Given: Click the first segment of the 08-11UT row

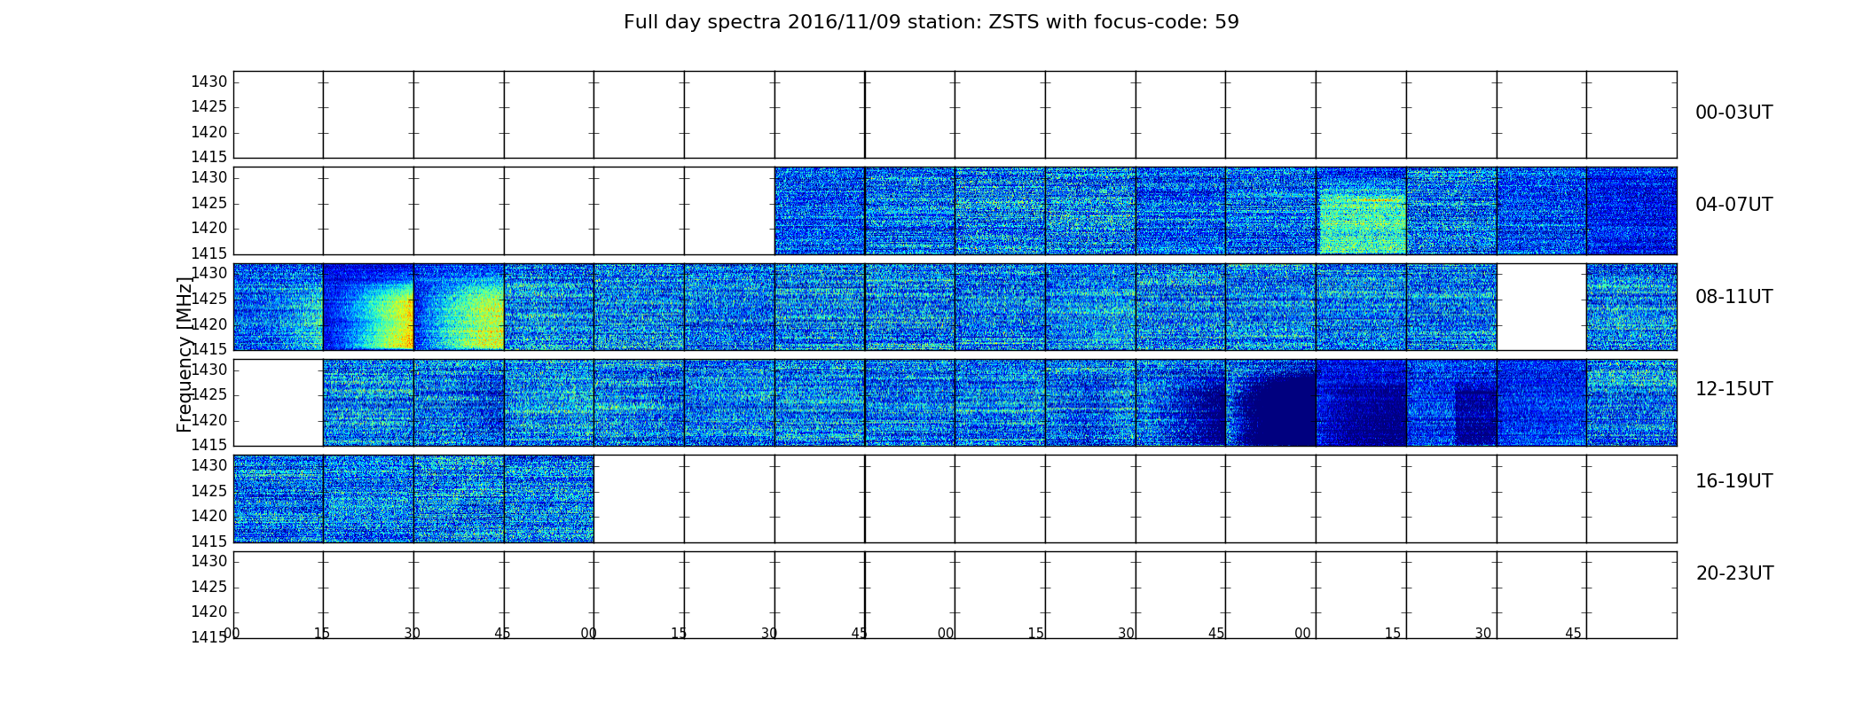Looking at the screenshot, I should [279, 307].
